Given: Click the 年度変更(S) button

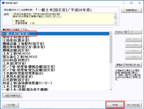Looking at the screenshot, I should tap(131, 10).
